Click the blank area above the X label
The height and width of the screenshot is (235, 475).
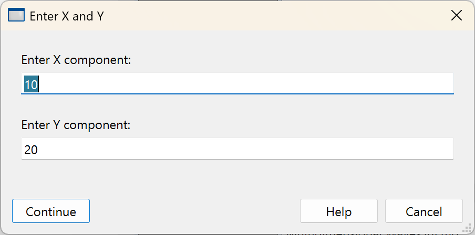click(236, 42)
